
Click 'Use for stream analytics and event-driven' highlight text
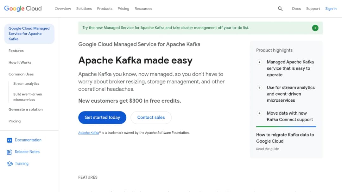[x=291, y=94]
